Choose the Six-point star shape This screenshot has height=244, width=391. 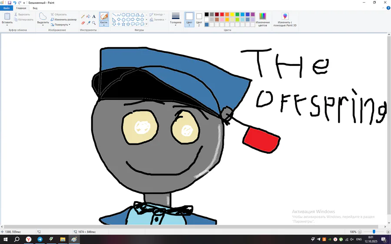click(x=128, y=24)
